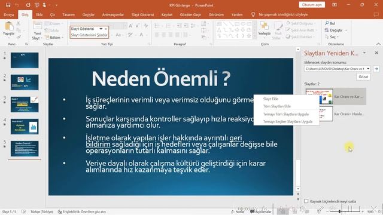Click the Ribbon Display Options icon
The height and width of the screenshot is (215, 383).
click(335, 5)
